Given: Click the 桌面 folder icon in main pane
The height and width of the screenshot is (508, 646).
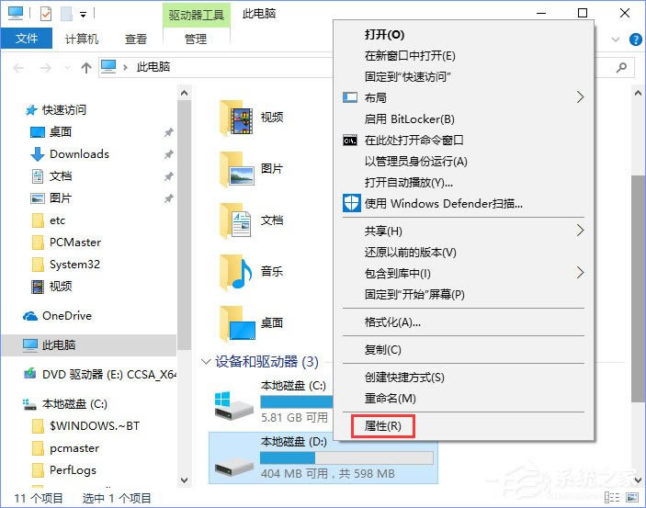Looking at the screenshot, I should coord(236,324).
